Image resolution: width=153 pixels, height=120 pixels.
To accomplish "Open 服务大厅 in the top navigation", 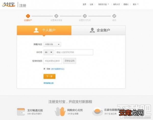I will coord(116,4).
